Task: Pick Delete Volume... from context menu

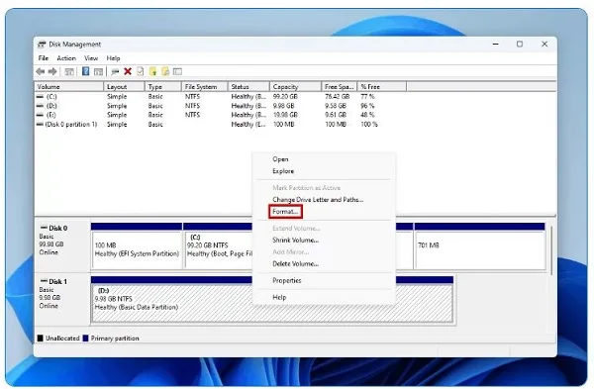Action: (x=295, y=264)
